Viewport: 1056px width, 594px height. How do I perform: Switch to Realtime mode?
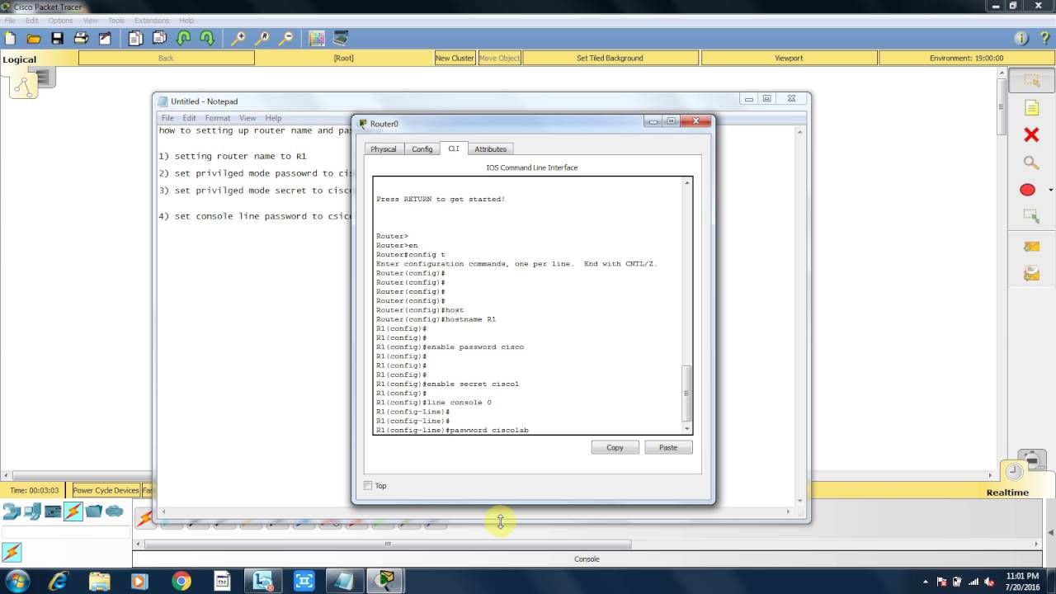point(1007,493)
